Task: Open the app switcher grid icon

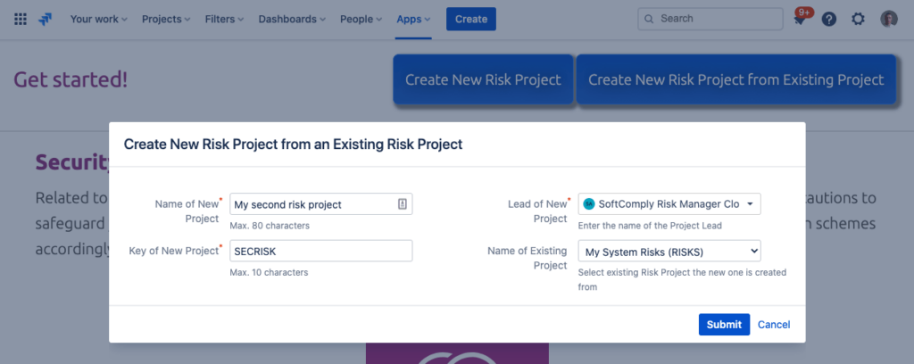Action: click(x=21, y=20)
